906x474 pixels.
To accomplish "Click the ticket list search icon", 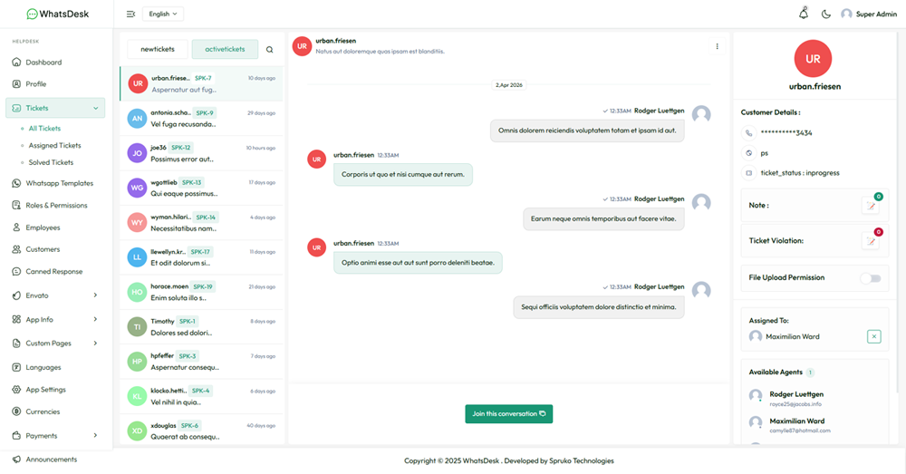I will (x=269, y=50).
